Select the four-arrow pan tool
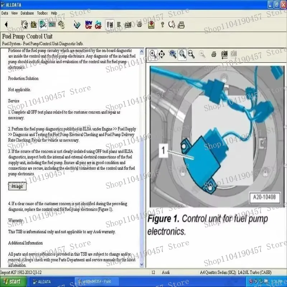 [x=162, y=54]
